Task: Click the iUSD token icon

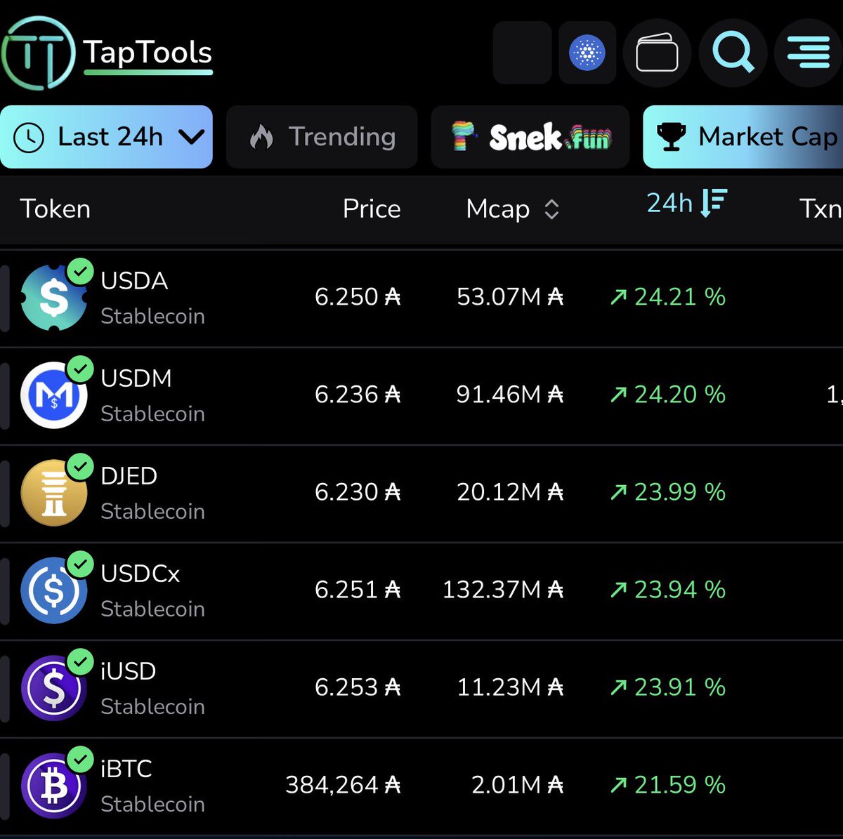Action: [54, 688]
